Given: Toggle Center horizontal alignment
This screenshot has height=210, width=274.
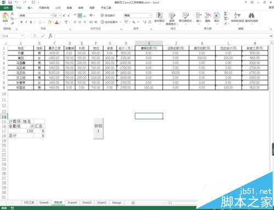Looking at the screenshot, I should coord(80,22).
